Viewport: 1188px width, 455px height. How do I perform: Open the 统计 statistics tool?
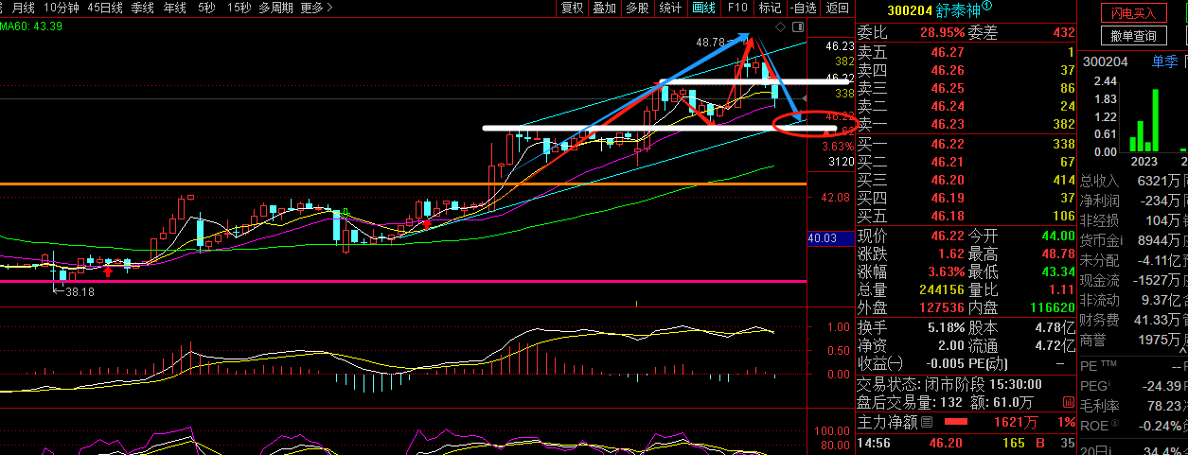pyautogui.click(x=670, y=8)
